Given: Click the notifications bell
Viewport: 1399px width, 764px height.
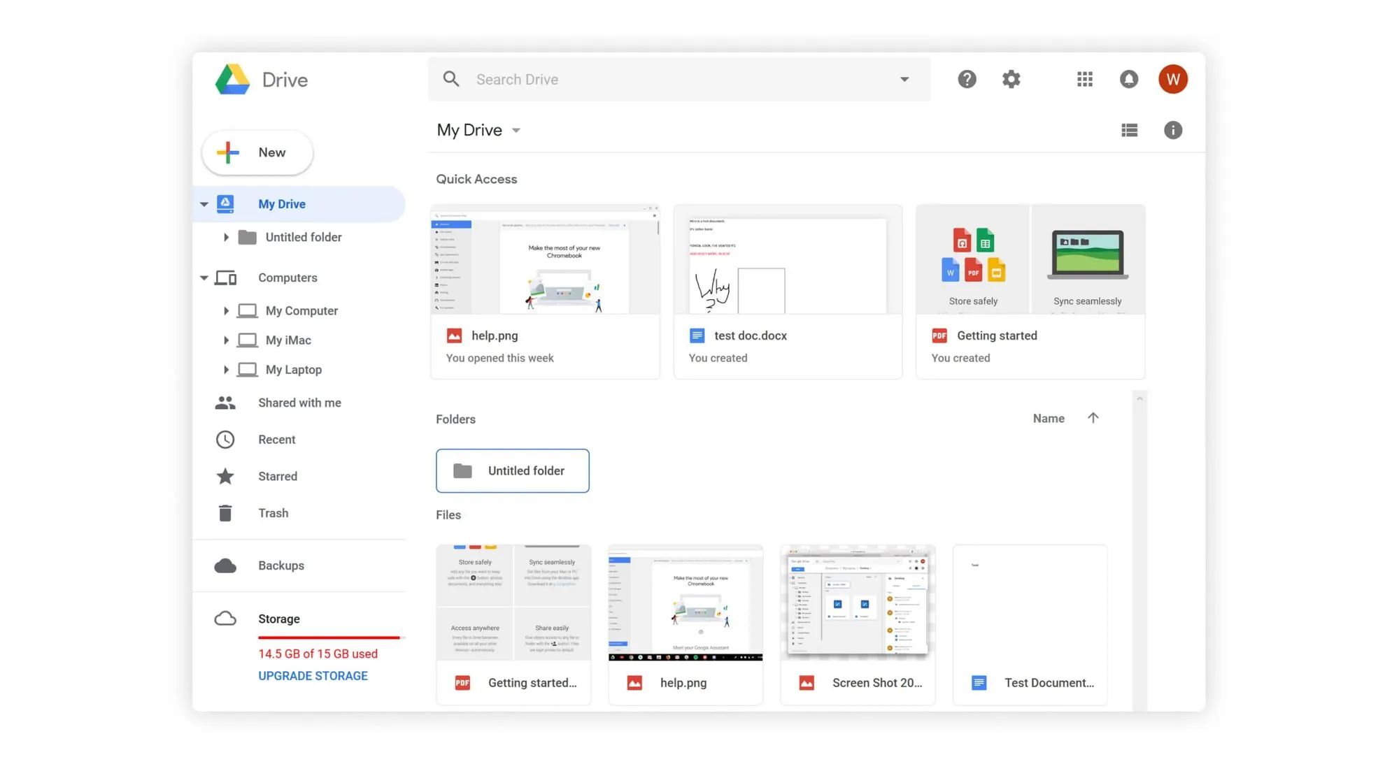Looking at the screenshot, I should (1128, 79).
